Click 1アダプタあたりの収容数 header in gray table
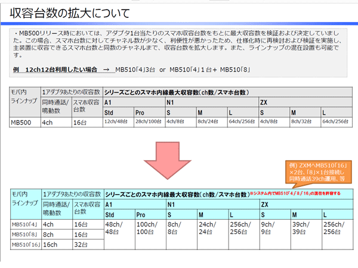358x268 pixels. pyautogui.click(x=71, y=92)
